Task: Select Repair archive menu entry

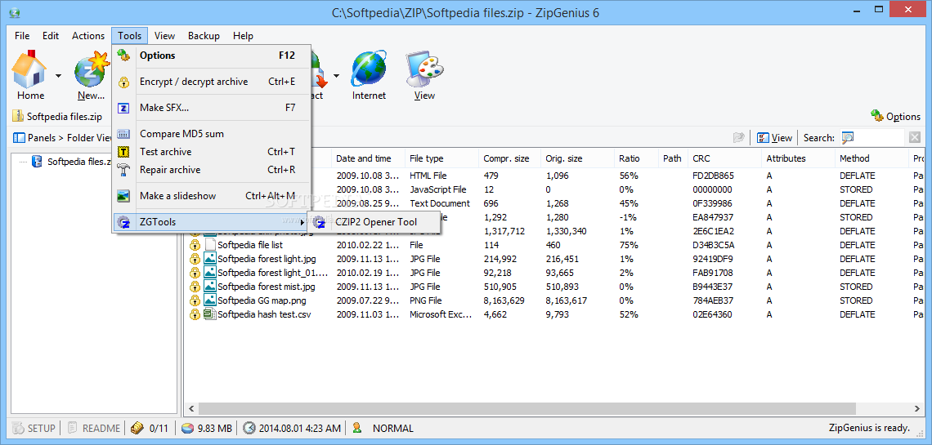Action: point(212,170)
